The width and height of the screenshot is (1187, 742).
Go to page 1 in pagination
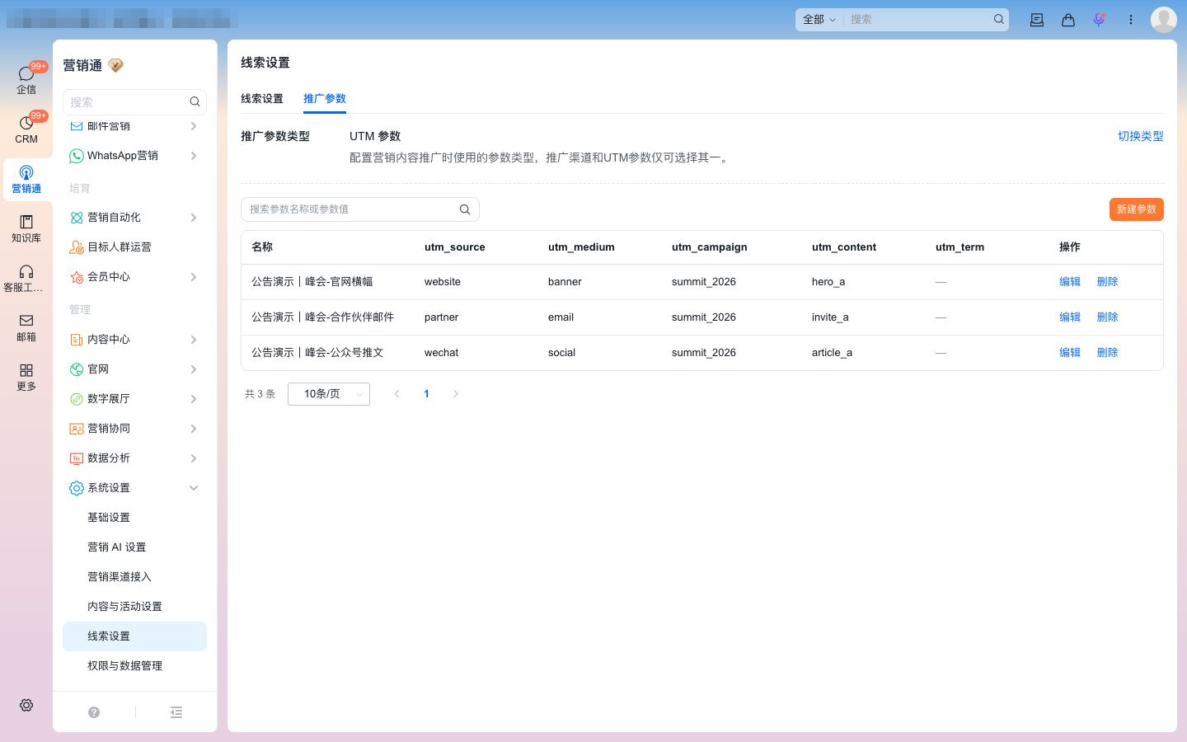click(x=426, y=394)
